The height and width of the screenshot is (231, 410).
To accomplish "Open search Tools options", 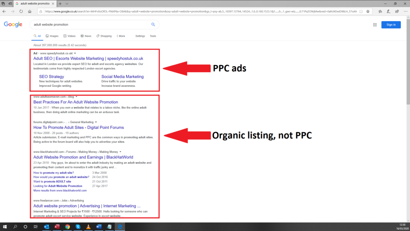I will pos(153,36).
